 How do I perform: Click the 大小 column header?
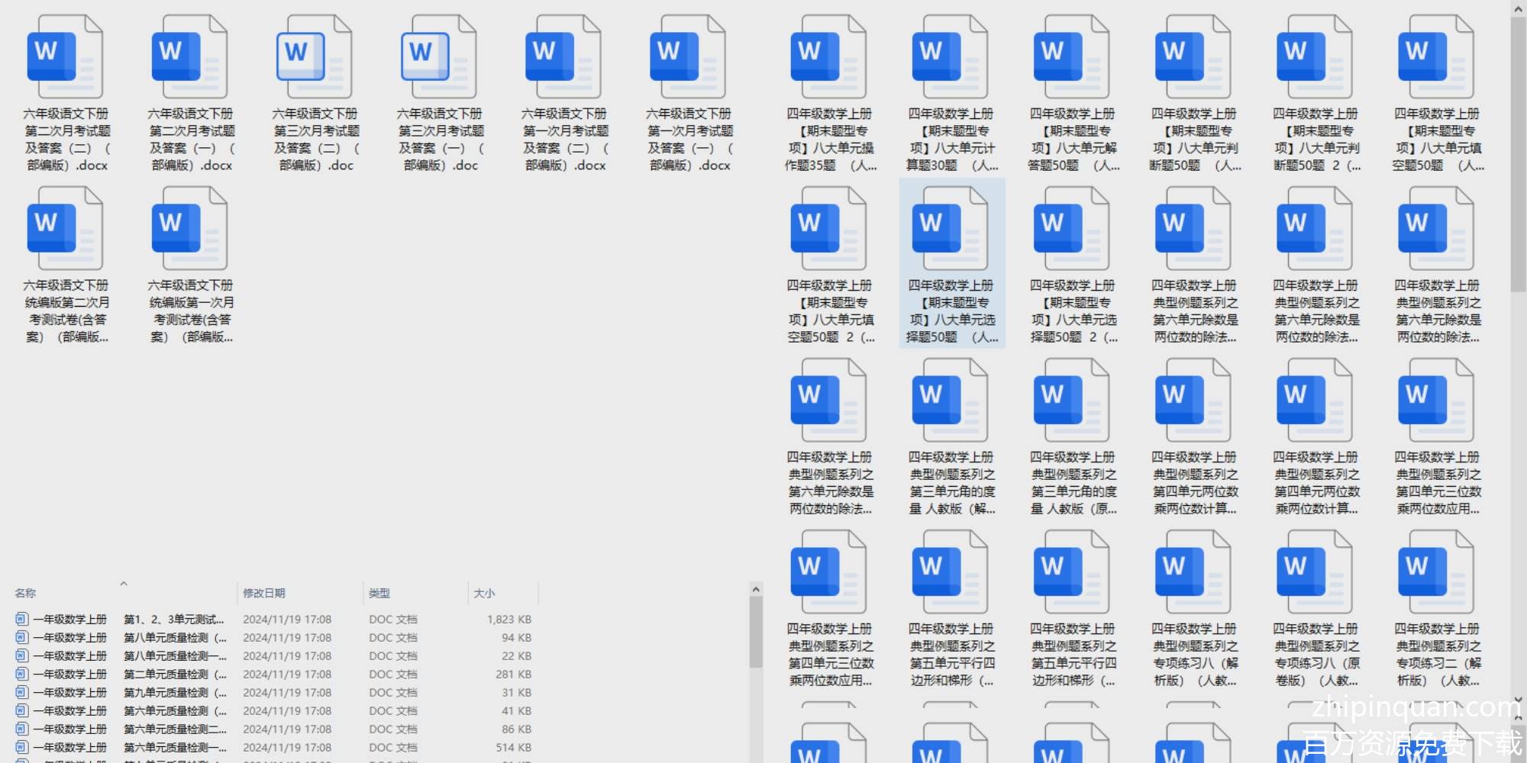click(484, 593)
